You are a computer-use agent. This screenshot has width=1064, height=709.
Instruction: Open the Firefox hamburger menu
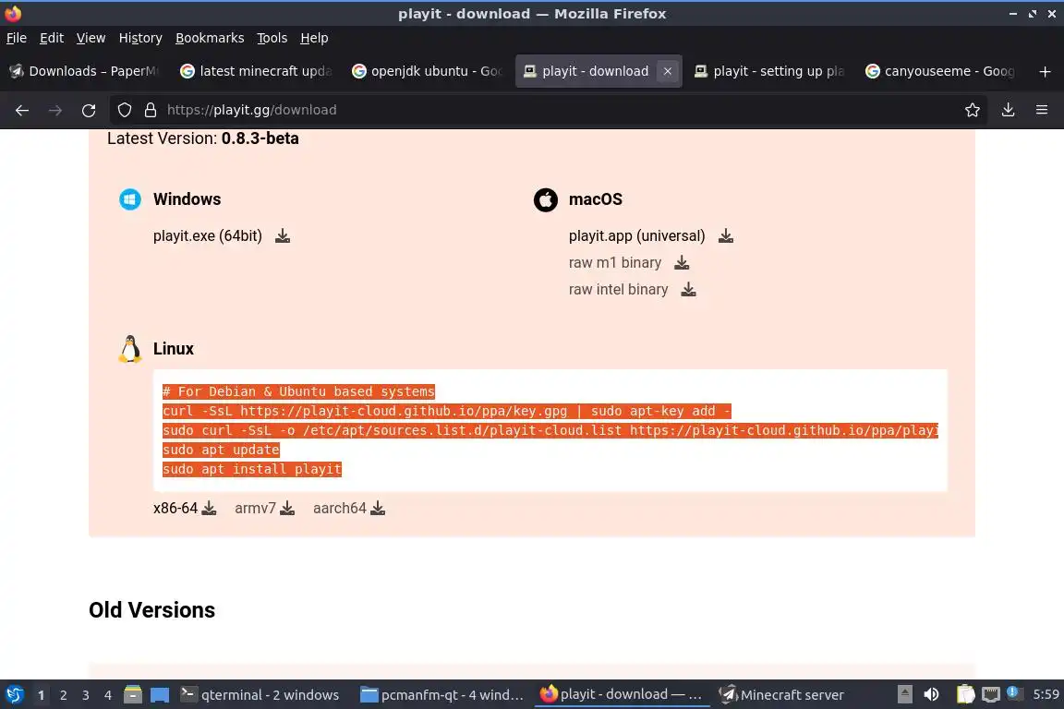click(1042, 110)
